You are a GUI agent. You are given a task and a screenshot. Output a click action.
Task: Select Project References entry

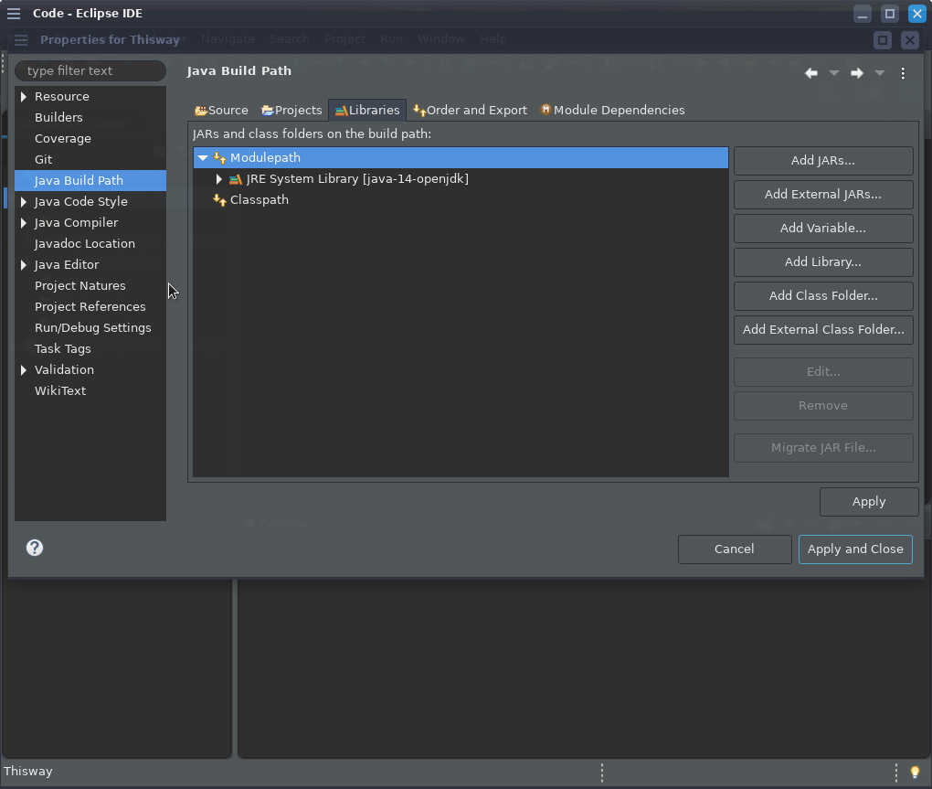tap(90, 307)
